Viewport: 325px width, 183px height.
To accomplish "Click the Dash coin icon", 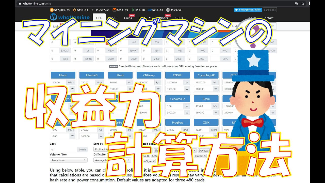I will click(150, 10).
